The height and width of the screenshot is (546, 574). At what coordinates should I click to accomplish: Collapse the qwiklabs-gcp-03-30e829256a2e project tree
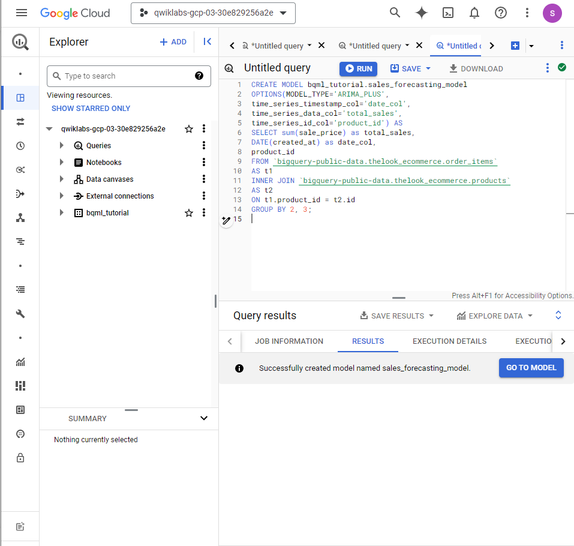49,129
